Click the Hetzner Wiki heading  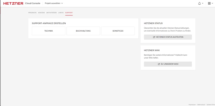click(x=152, y=50)
